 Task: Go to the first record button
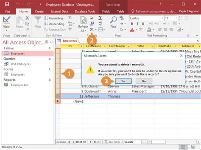[x=69, y=142]
